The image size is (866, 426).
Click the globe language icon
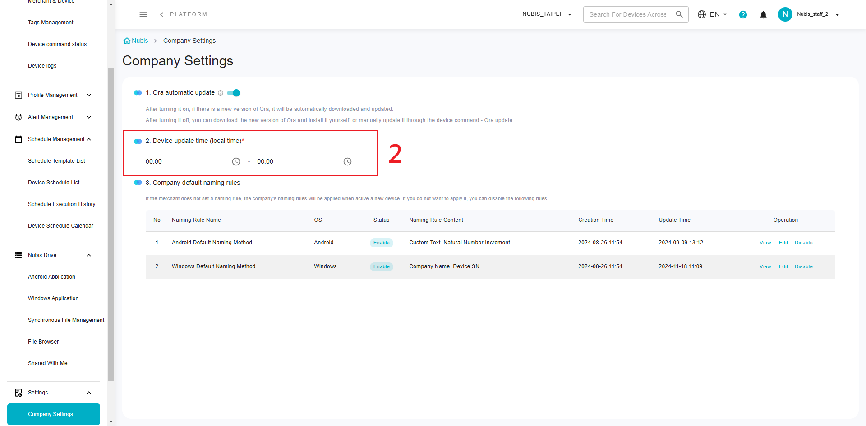[701, 14]
